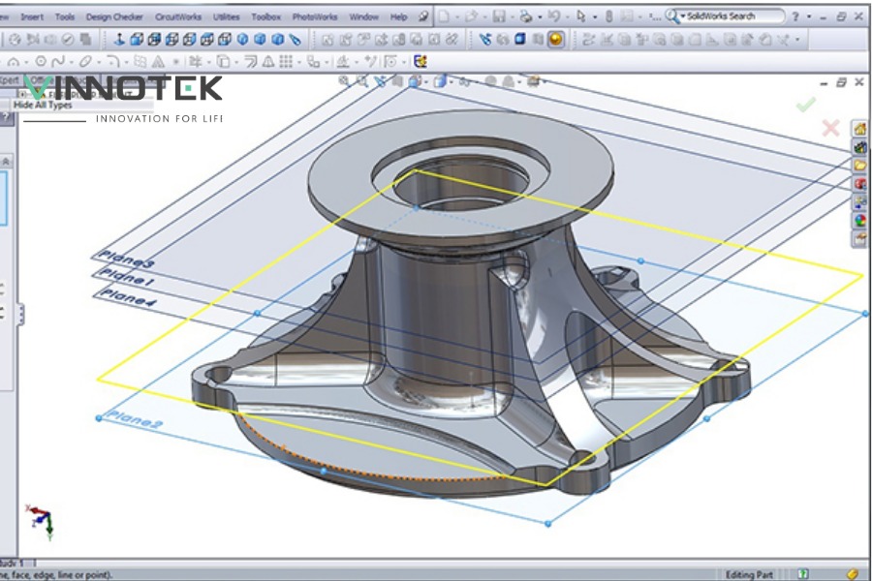Cancel with the red X in viewport
872x581 pixels.
click(831, 128)
